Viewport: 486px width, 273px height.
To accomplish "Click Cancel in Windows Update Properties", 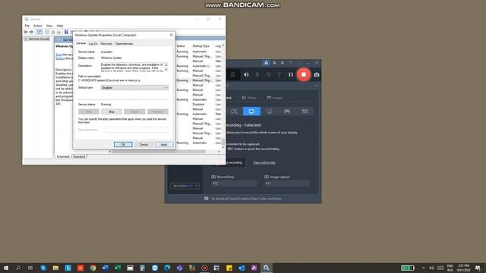I will pyautogui.click(x=144, y=145).
